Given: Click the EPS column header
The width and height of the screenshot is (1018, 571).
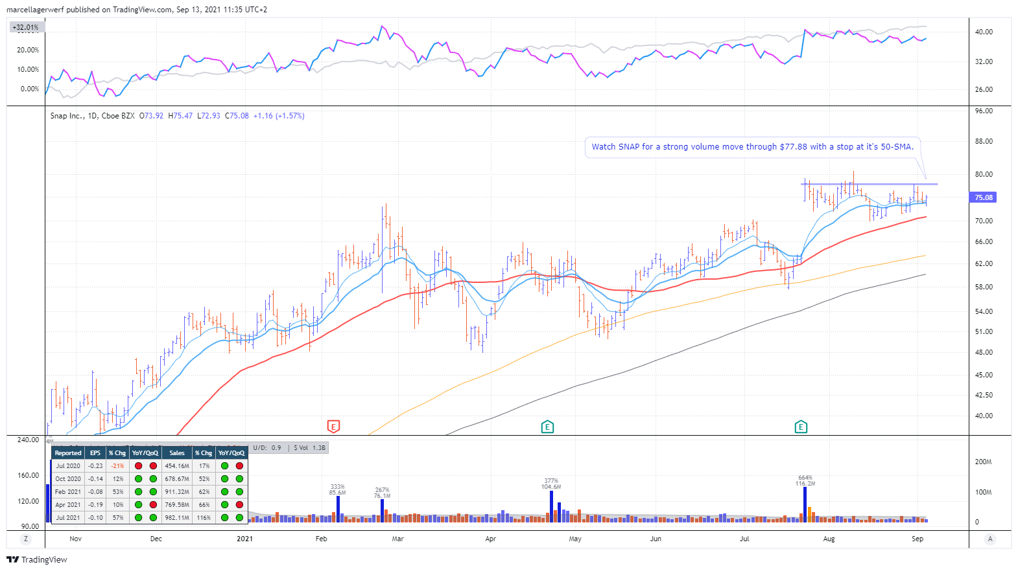Looking at the screenshot, I should pyautogui.click(x=95, y=453).
